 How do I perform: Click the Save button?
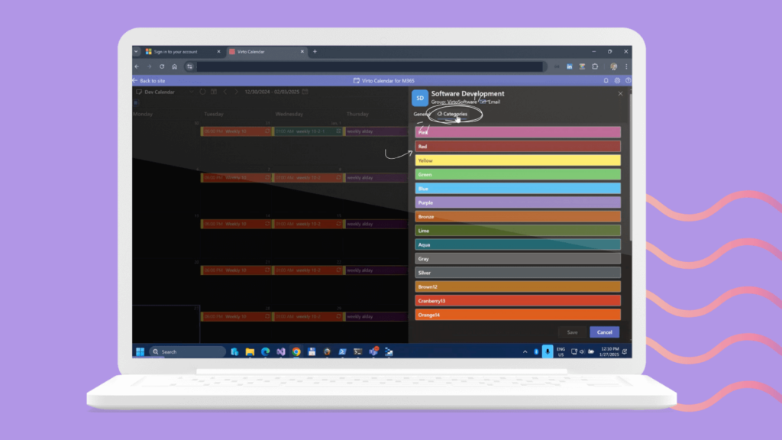tap(572, 332)
